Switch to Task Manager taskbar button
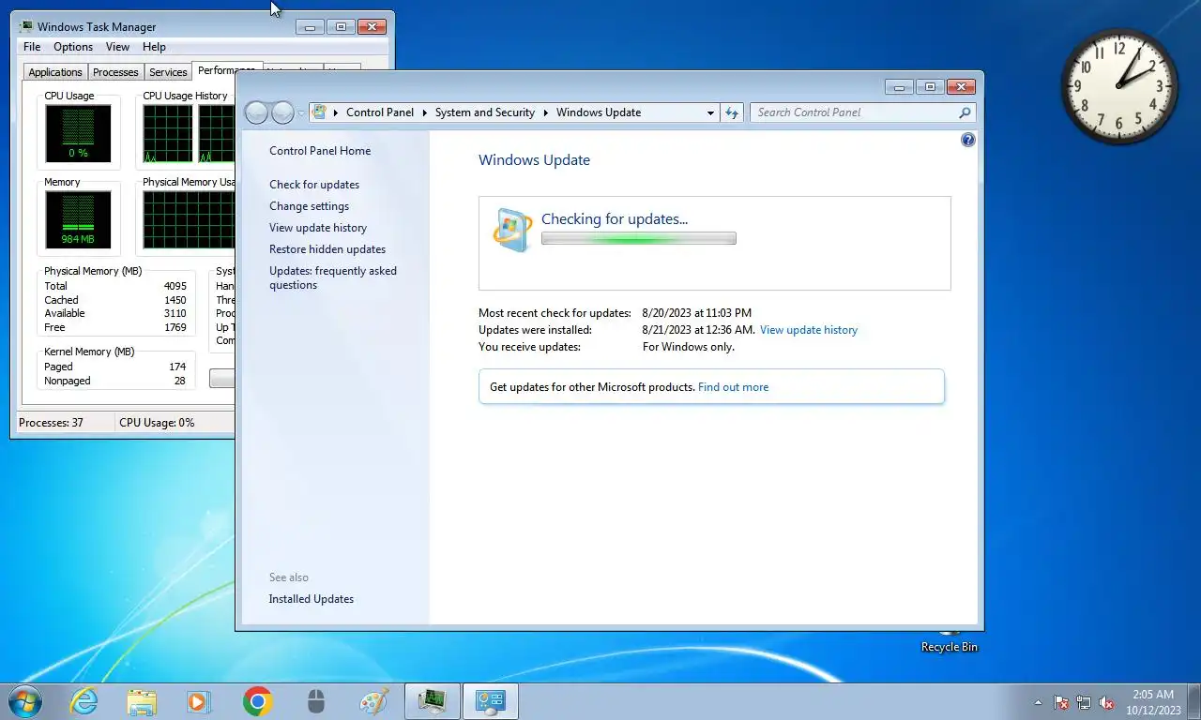 point(433,701)
